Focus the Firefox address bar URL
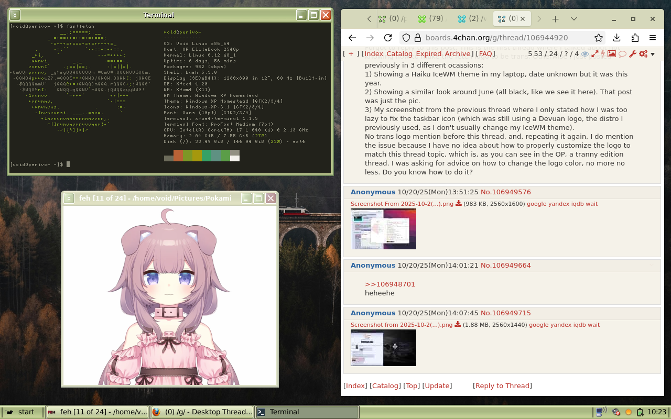Viewport: 671px width, 419px height. (496, 38)
